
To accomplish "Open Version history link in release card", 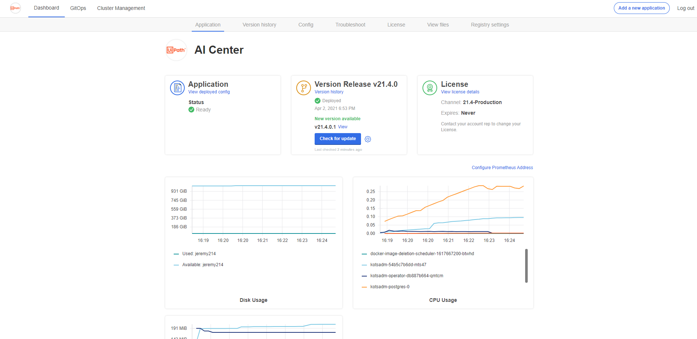I will click(x=329, y=92).
